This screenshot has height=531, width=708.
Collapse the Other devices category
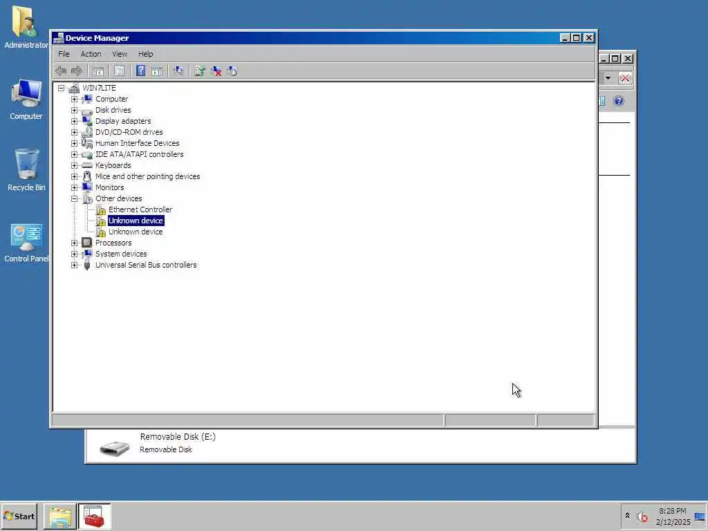[74, 198]
